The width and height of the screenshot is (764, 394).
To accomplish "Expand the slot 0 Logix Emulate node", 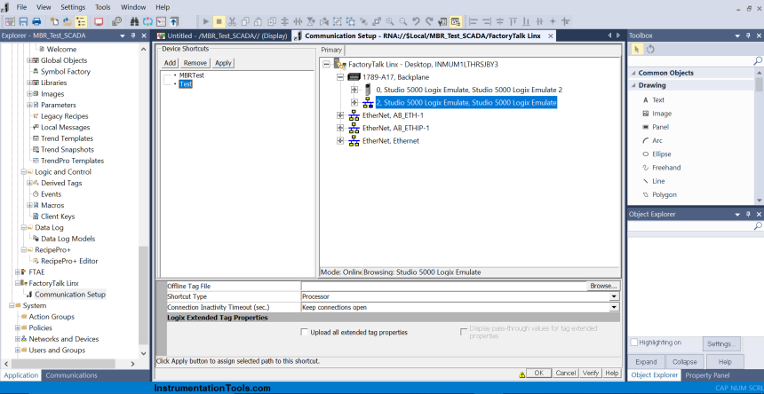I will click(354, 90).
